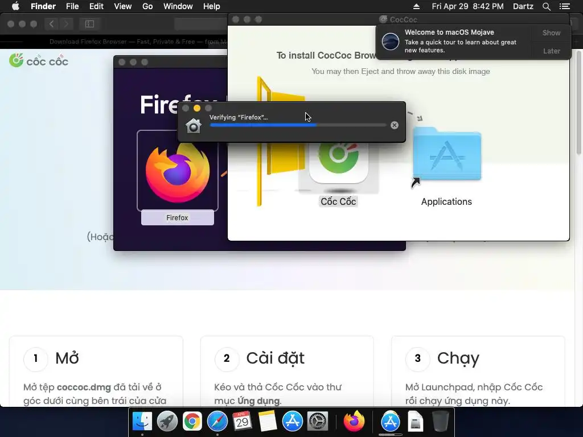Screen dimensions: 583x437
Task: Click the Welcome to macOS Mojave notification text
Action: pos(449,32)
